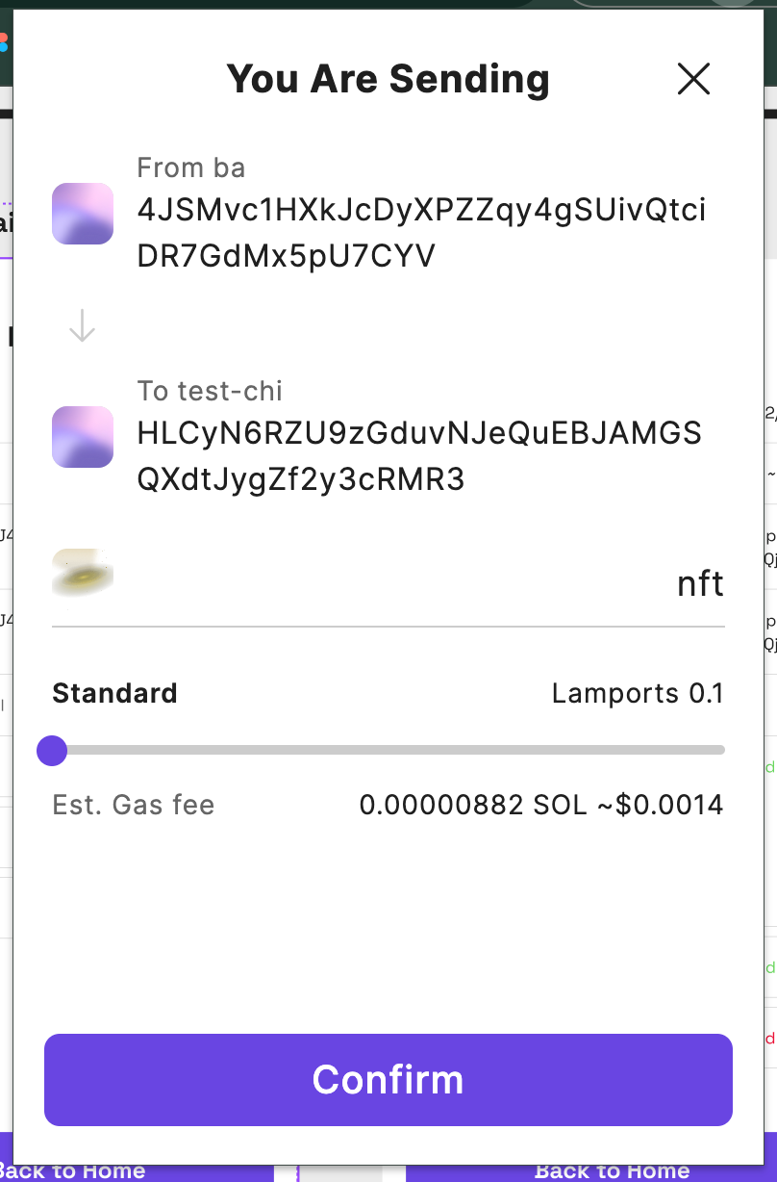Viewport: 777px width, 1182px height.
Task: Click the "Est. Gas fee" label
Action: pyautogui.click(x=134, y=805)
